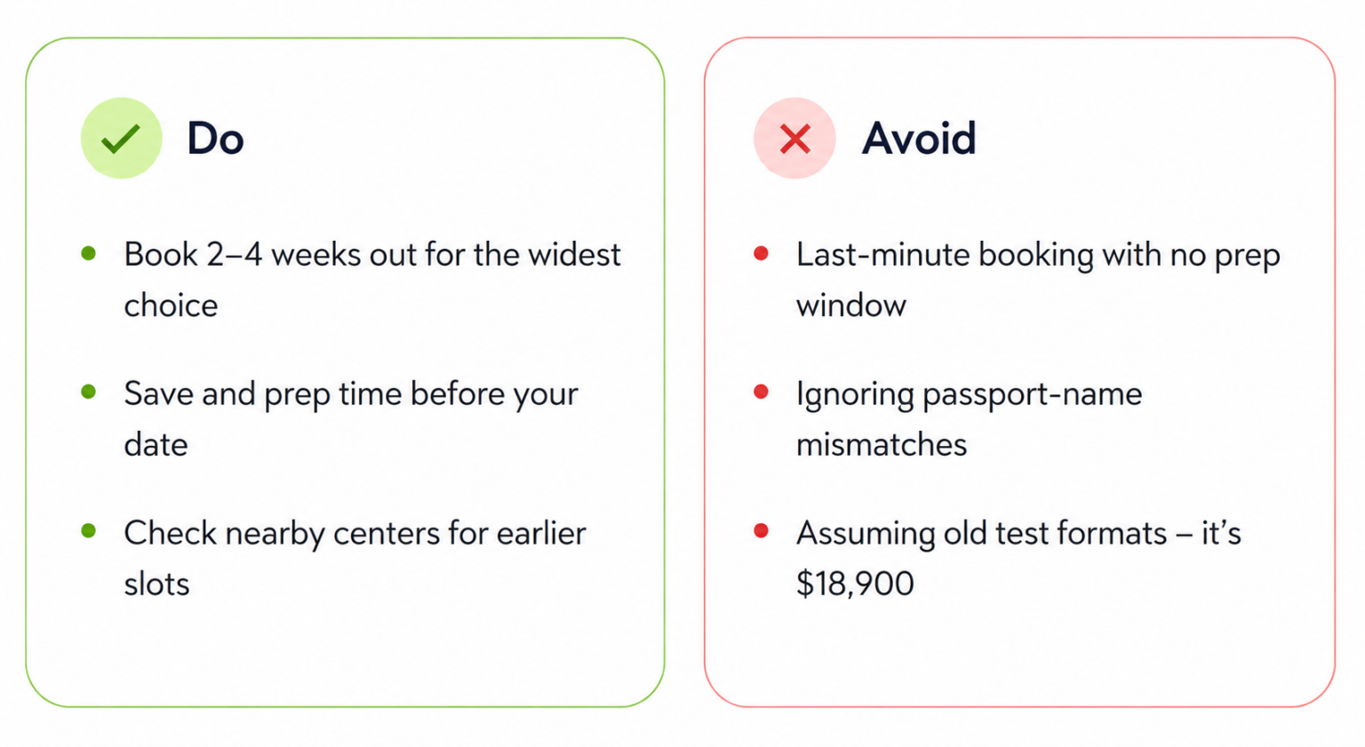The image size is (1365, 747).
Task: Select the Do heading
Action: pos(215,139)
